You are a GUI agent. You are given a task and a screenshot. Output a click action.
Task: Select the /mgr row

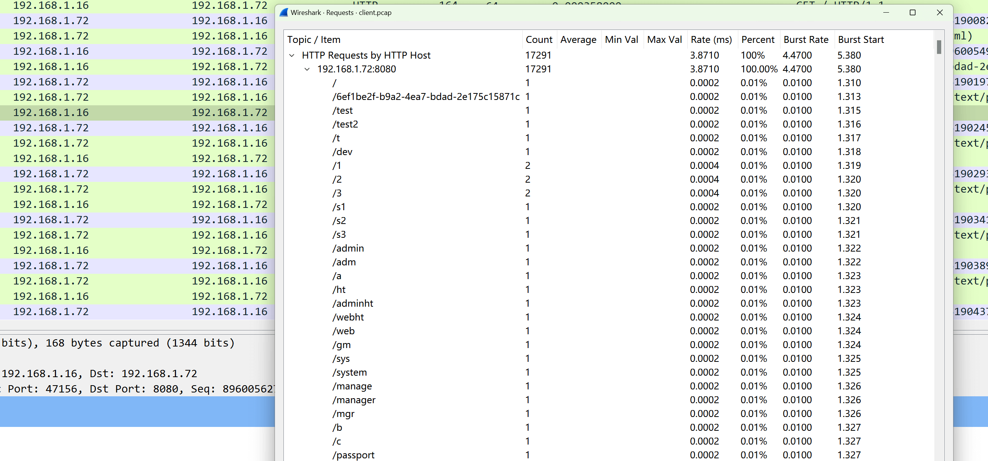(x=610, y=414)
